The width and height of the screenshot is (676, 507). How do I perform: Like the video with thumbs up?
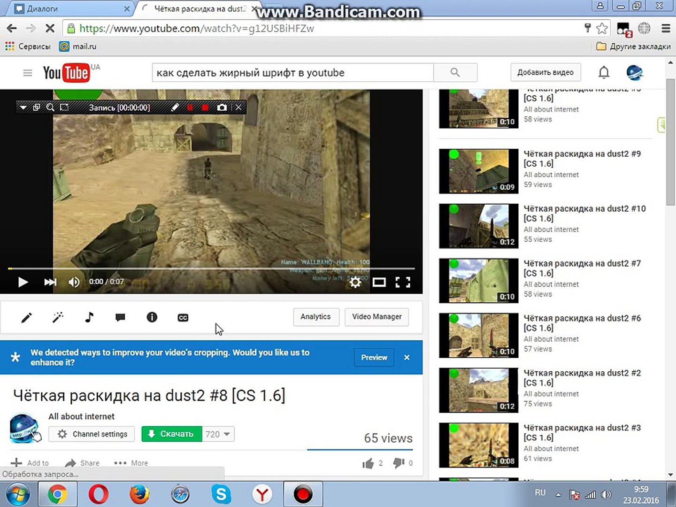(368, 463)
